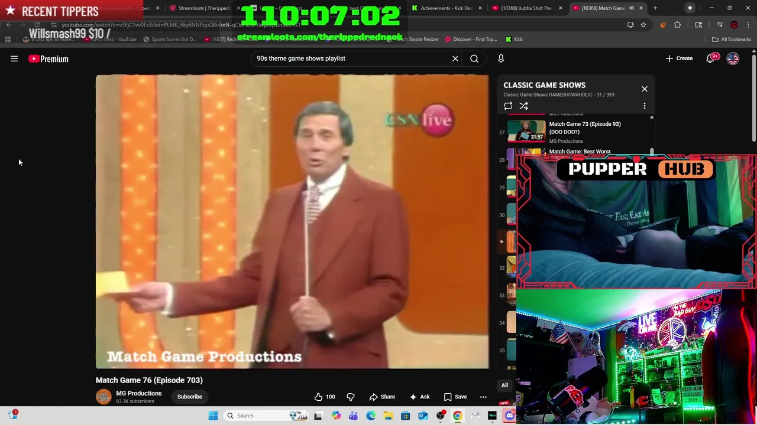Open Microsoft Store from the taskbar
The image size is (757, 425).
[x=405, y=416]
